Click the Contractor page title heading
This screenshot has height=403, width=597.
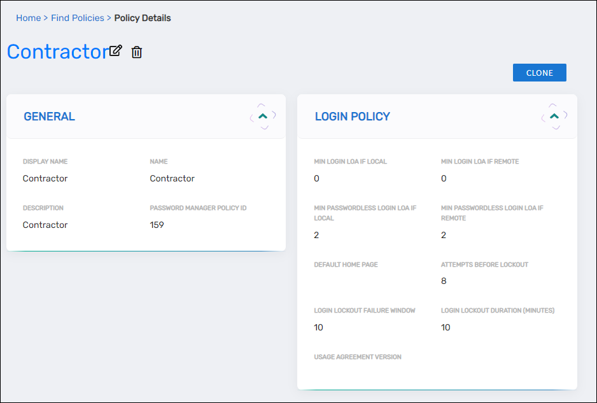pos(55,52)
